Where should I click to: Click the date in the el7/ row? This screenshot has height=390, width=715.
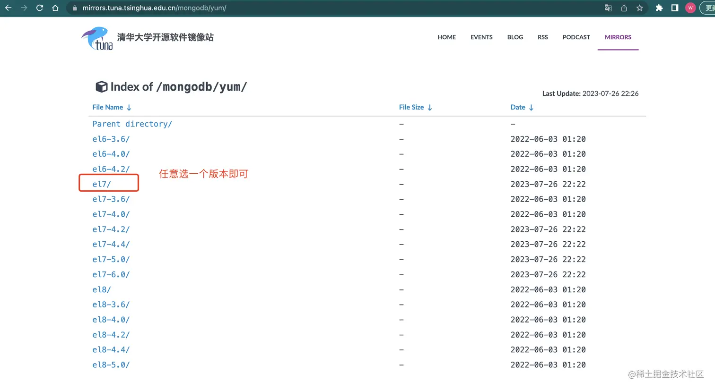point(548,184)
